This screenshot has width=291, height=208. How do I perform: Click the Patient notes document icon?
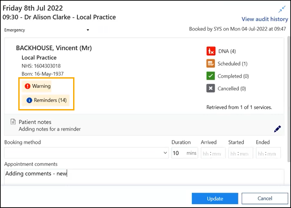[x=13, y=122]
